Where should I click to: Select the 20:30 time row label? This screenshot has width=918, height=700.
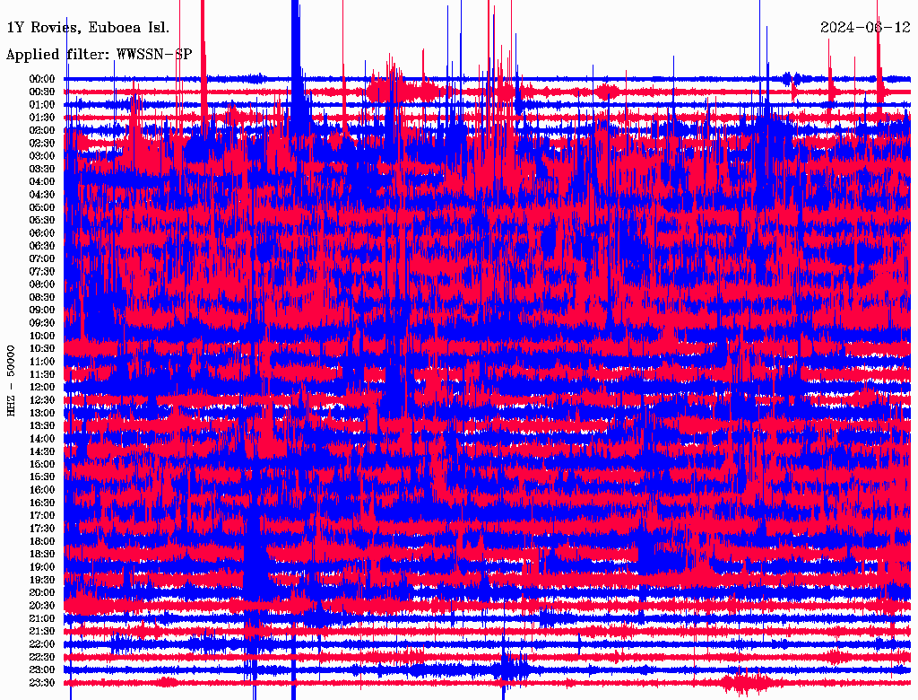point(42,606)
